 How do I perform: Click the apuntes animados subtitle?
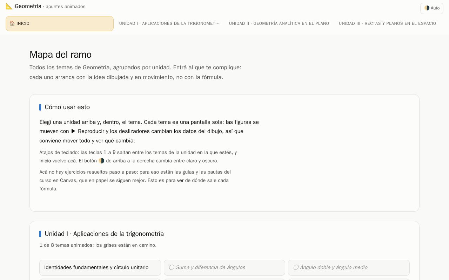pyautogui.click(x=66, y=7)
